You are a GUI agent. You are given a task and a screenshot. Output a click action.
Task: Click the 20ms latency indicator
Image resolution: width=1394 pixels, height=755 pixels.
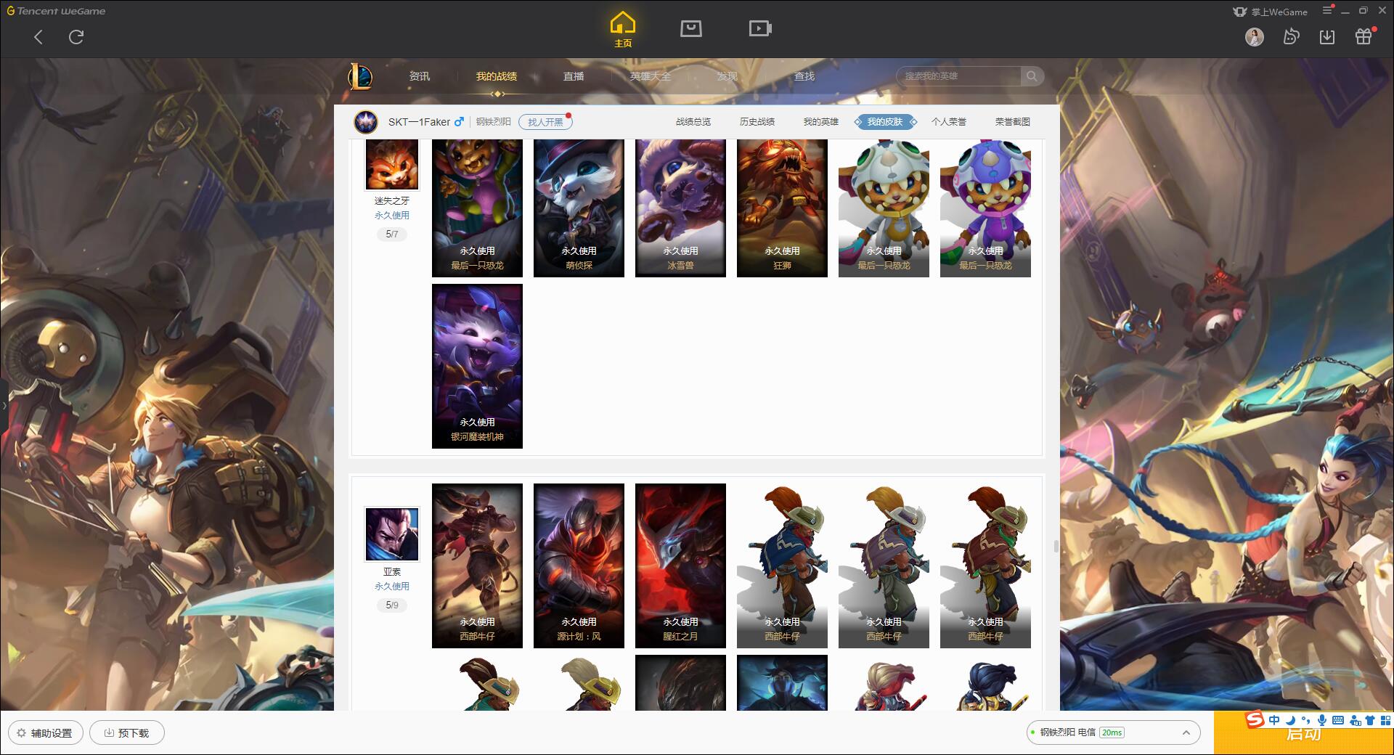(1112, 732)
